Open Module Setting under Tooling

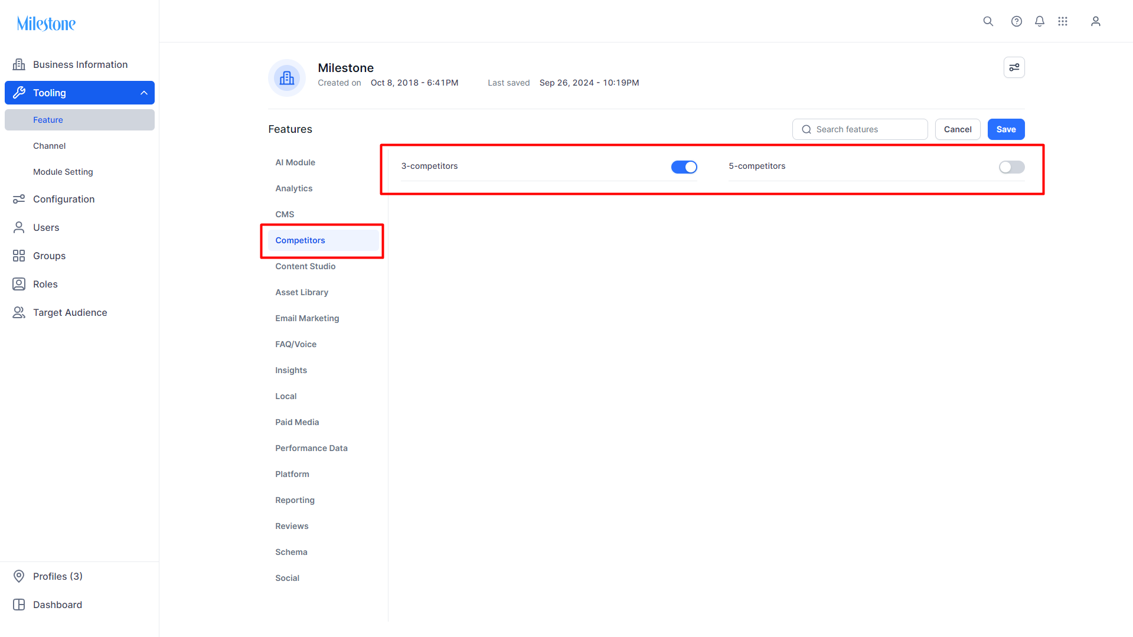pos(80,172)
